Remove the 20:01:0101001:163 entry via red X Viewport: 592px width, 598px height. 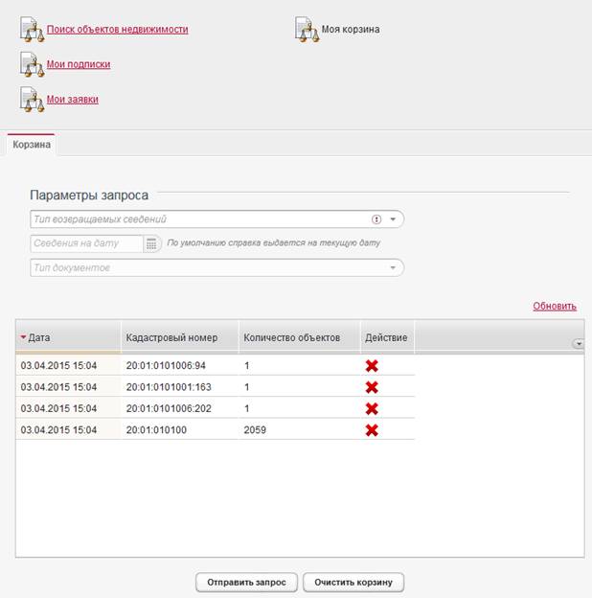click(x=372, y=387)
